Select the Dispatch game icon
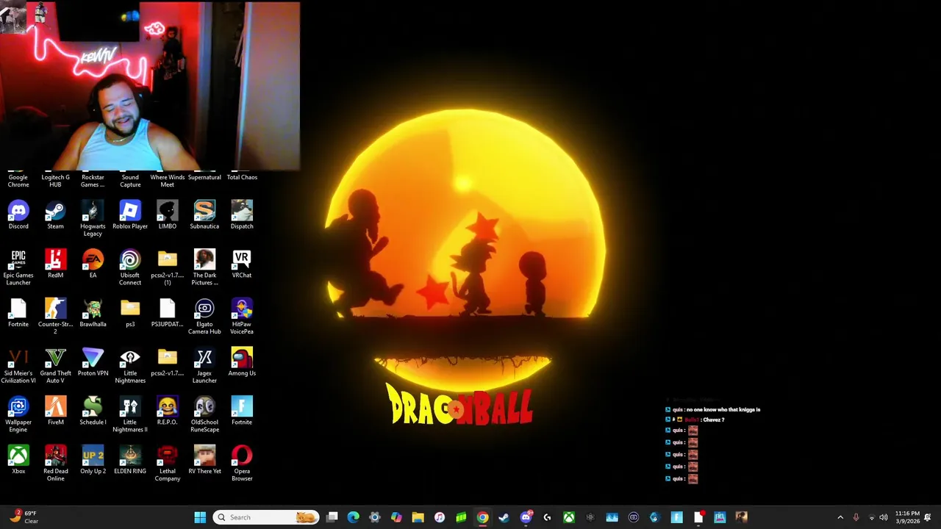 tap(242, 215)
